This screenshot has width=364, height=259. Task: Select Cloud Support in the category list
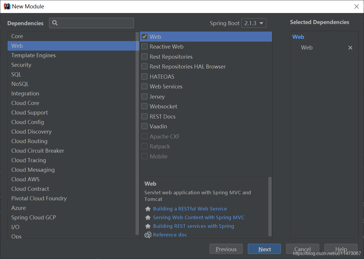(72, 112)
